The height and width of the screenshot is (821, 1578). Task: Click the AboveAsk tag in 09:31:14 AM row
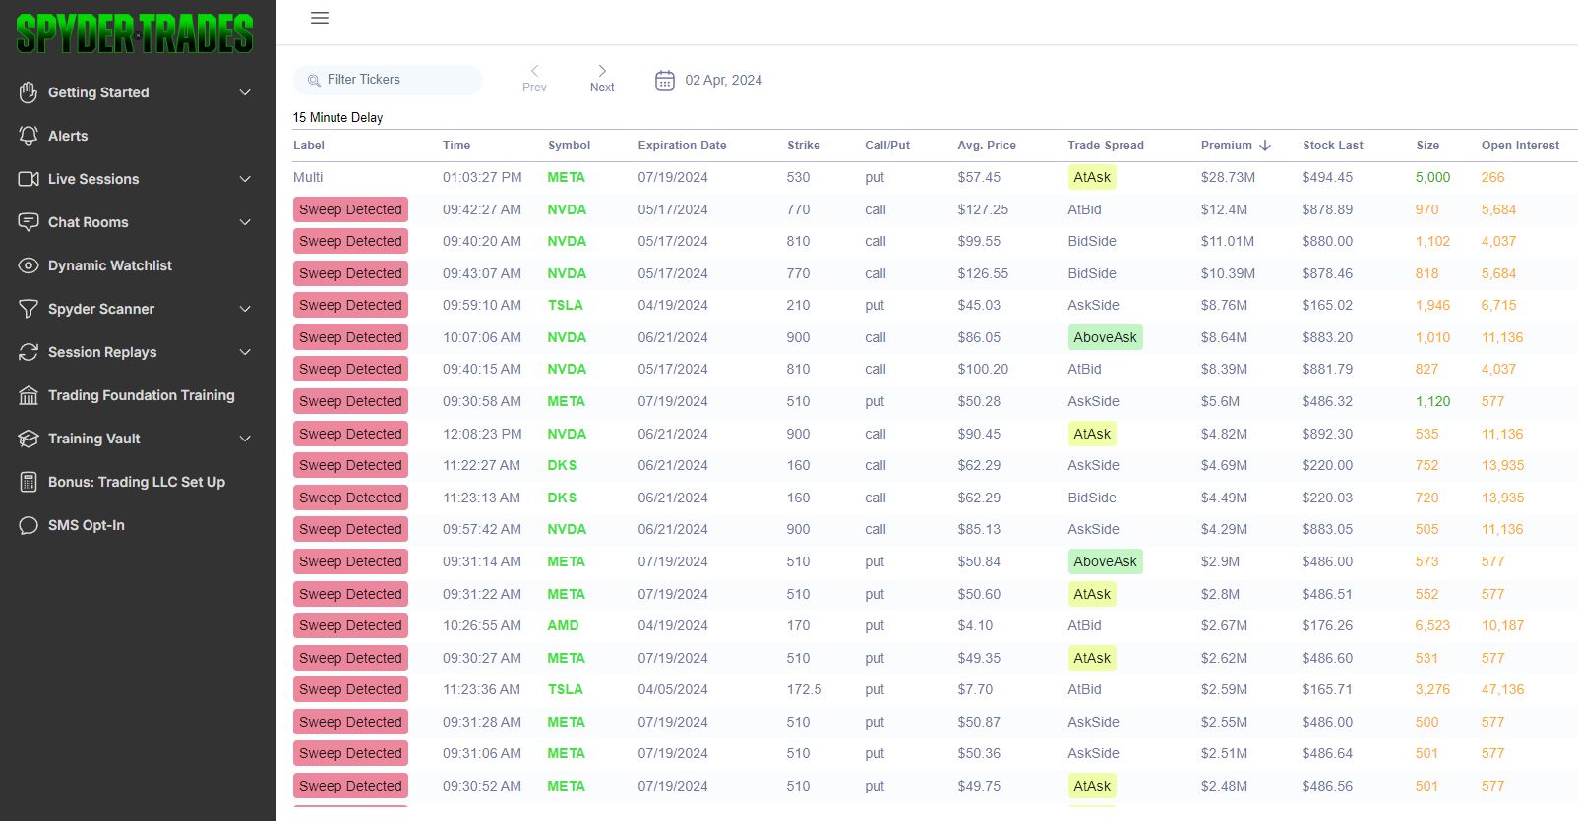[1105, 561]
